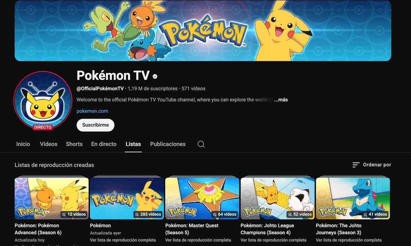Switch to the Shorts tab
The height and width of the screenshot is (246, 411).
pyautogui.click(x=74, y=144)
